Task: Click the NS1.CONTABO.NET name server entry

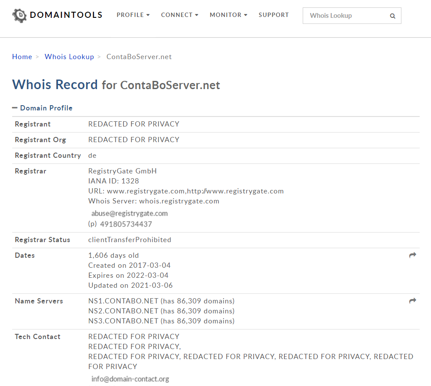Action: click(124, 301)
